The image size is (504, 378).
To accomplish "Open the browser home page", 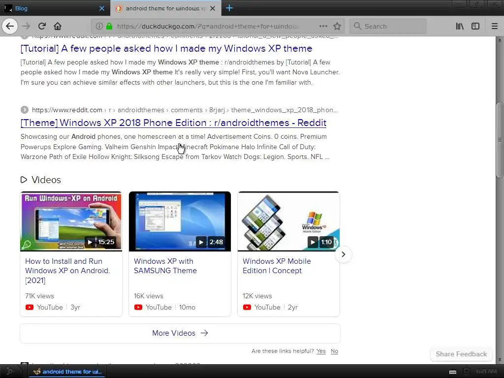I will 58,26.
